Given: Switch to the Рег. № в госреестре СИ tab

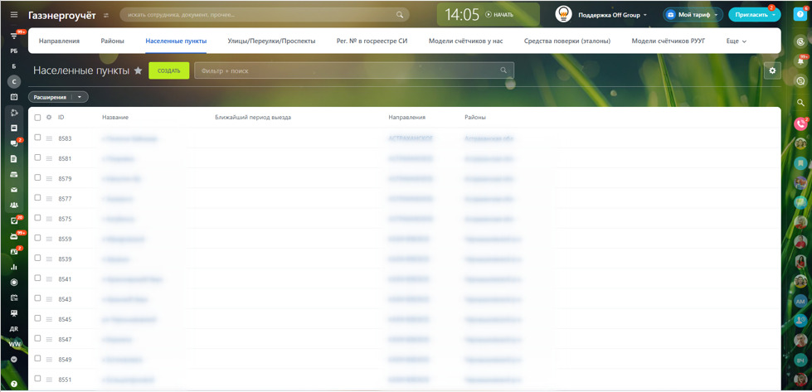Looking at the screenshot, I should [372, 41].
